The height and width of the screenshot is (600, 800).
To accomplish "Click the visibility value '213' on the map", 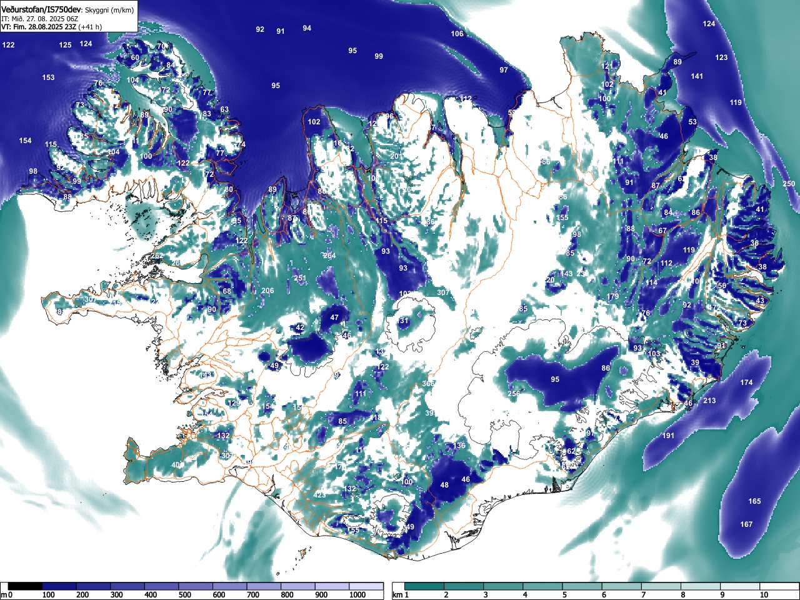I will click(709, 401).
